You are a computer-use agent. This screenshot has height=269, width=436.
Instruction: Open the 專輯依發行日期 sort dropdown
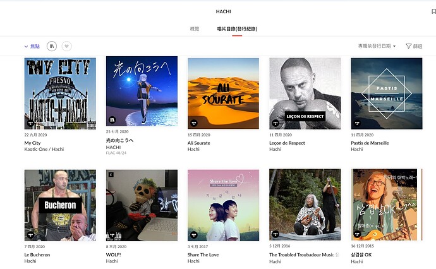click(377, 46)
